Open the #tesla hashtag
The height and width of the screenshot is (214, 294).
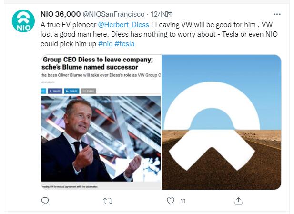coord(124,43)
